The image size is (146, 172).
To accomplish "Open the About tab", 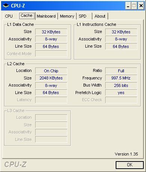I will point(100,16).
